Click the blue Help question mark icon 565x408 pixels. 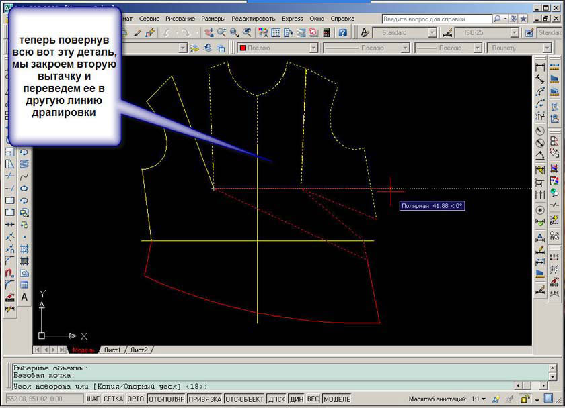coord(343,32)
